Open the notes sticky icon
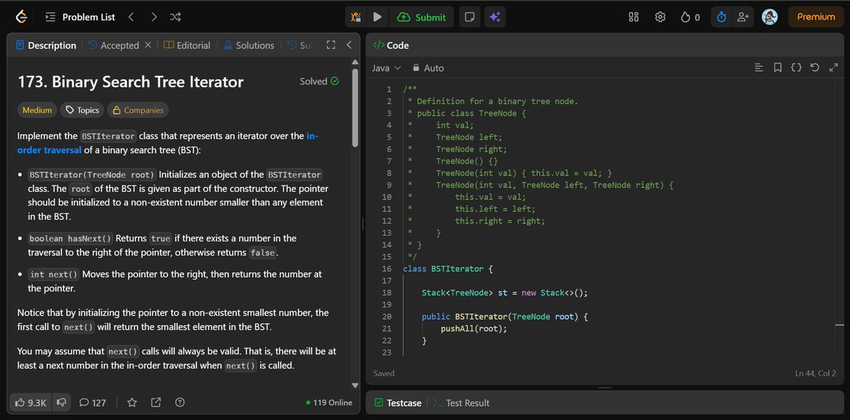 coord(468,17)
